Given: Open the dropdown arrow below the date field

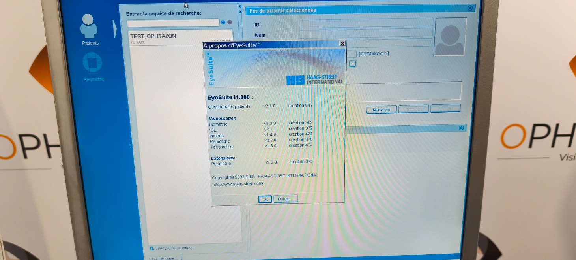Looking at the screenshot, I should click(352, 64).
